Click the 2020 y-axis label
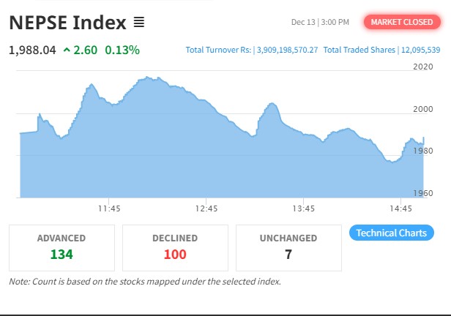 coord(424,67)
